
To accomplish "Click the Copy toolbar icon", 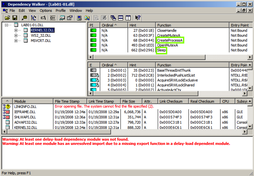I will pyautogui.click(x=24, y=18).
